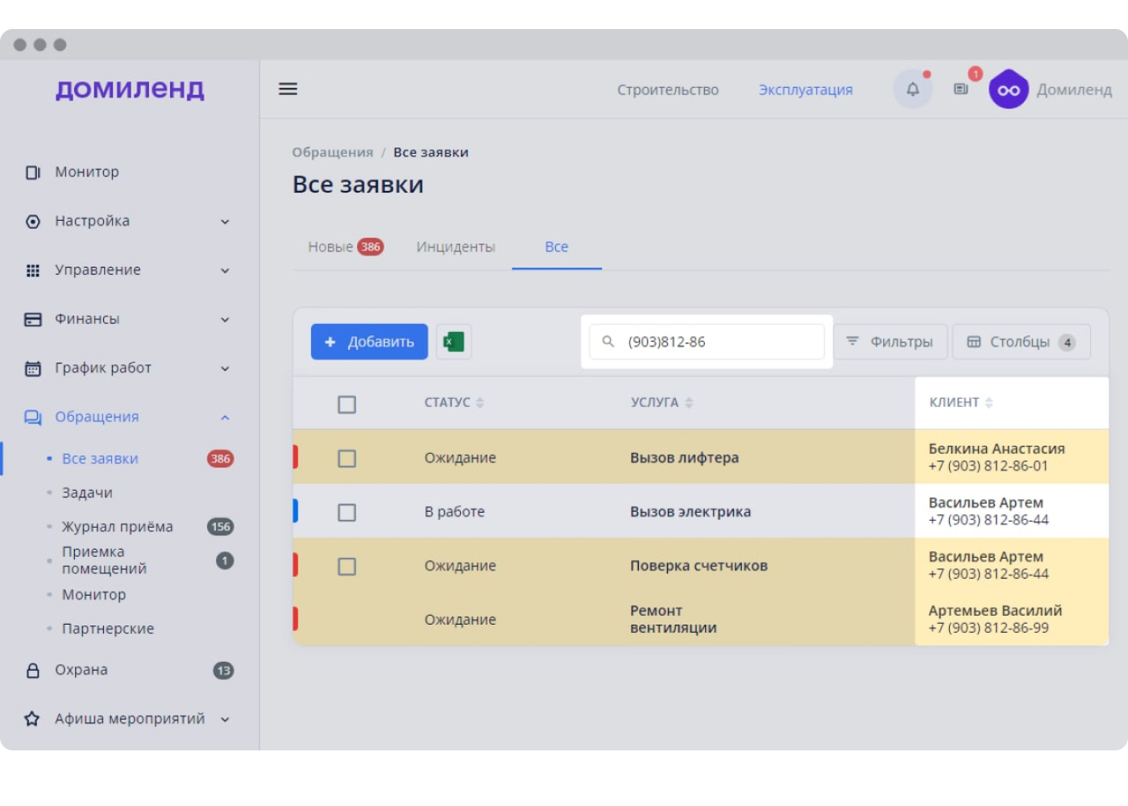The image size is (1128, 806).
Task: Click the purple Домиленд avatar icon
Action: pos(1009,89)
